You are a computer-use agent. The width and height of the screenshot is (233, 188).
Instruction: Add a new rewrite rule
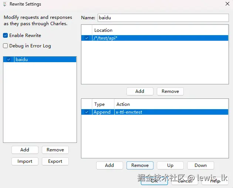[109, 165]
